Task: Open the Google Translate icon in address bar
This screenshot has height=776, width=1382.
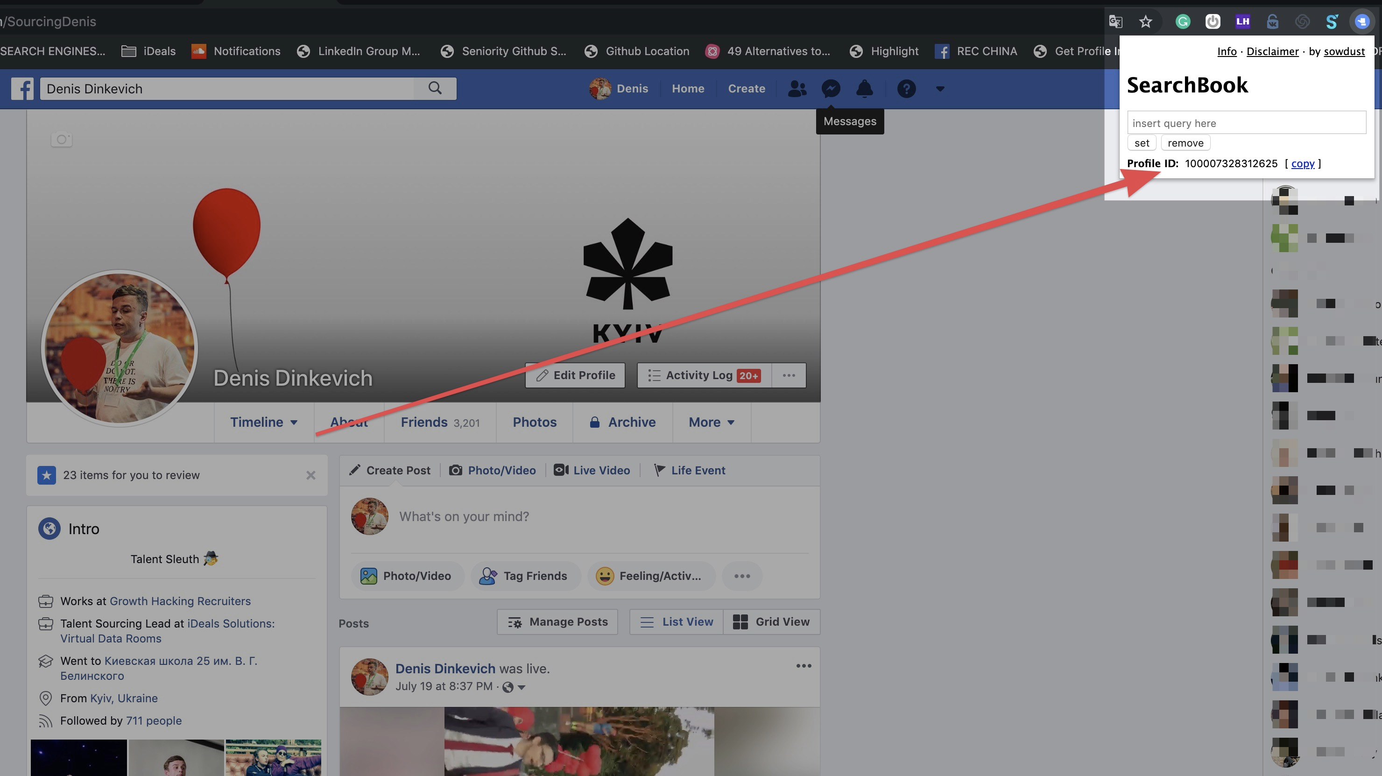Action: (1115, 21)
